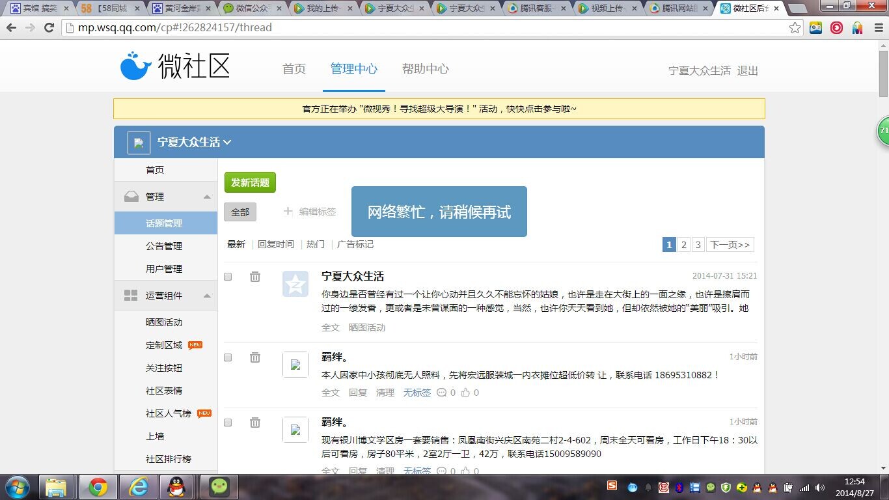
Task: Open Windows Start menu orb
Action: 17,487
